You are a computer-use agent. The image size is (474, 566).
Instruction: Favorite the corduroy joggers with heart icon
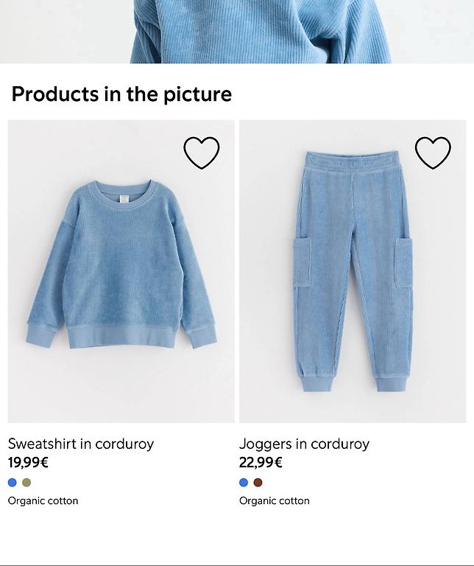[x=433, y=153]
